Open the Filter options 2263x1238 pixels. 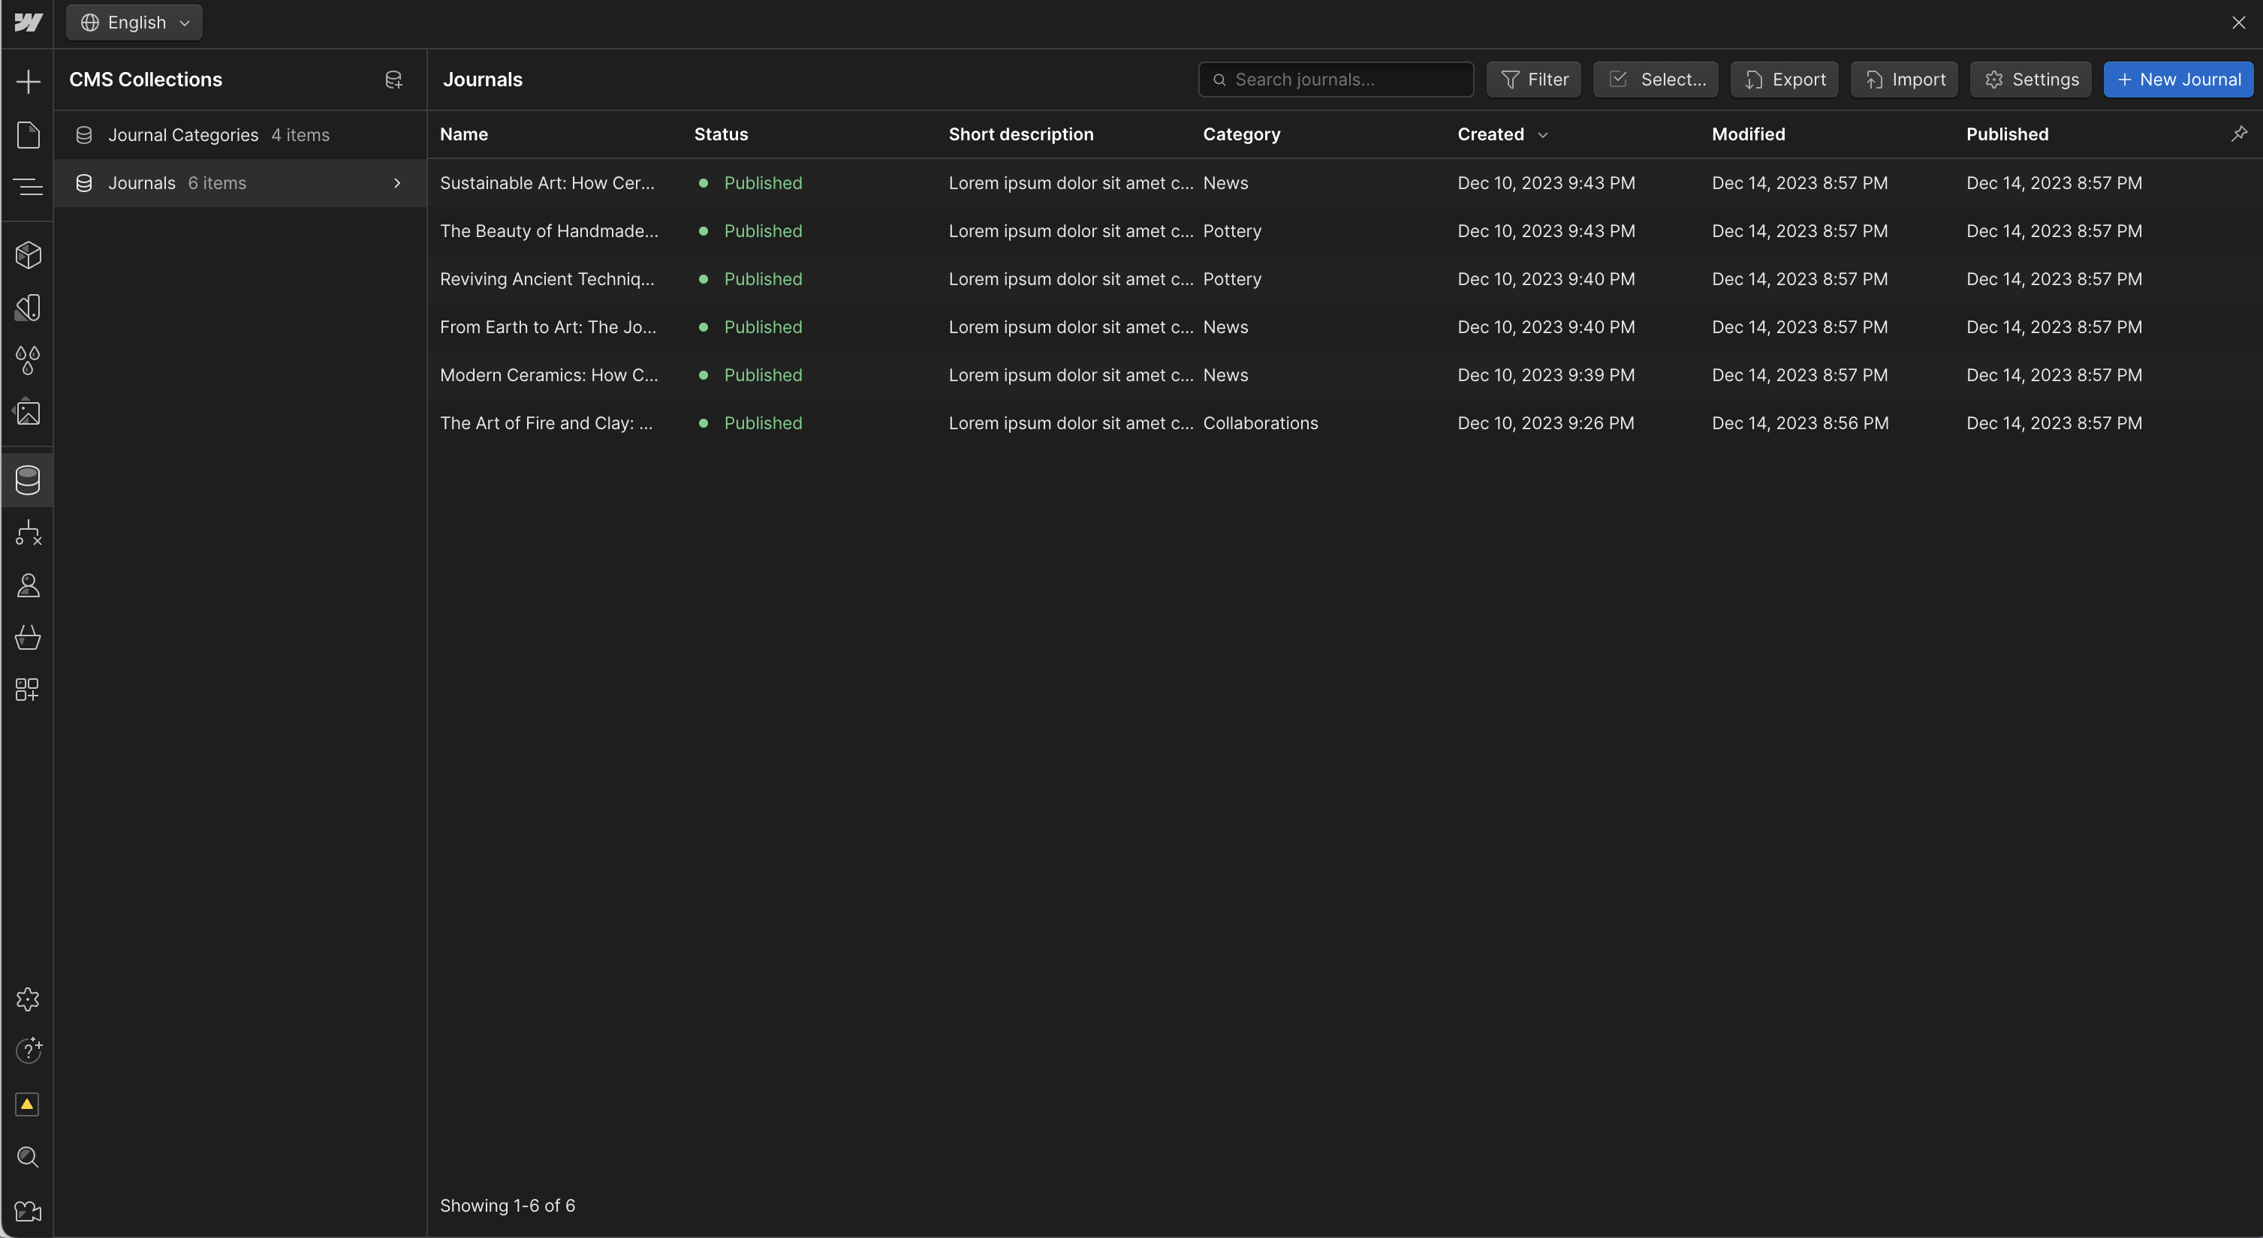1533,80
